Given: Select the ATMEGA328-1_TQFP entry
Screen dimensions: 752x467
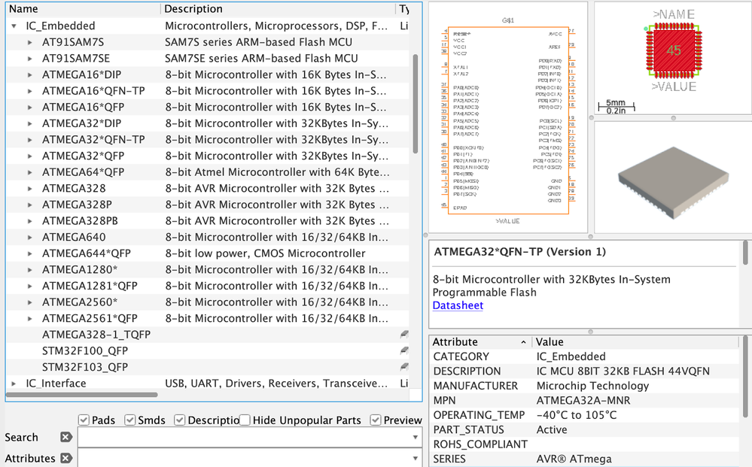Looking at the screenshot, I should (x=208, y=335).
